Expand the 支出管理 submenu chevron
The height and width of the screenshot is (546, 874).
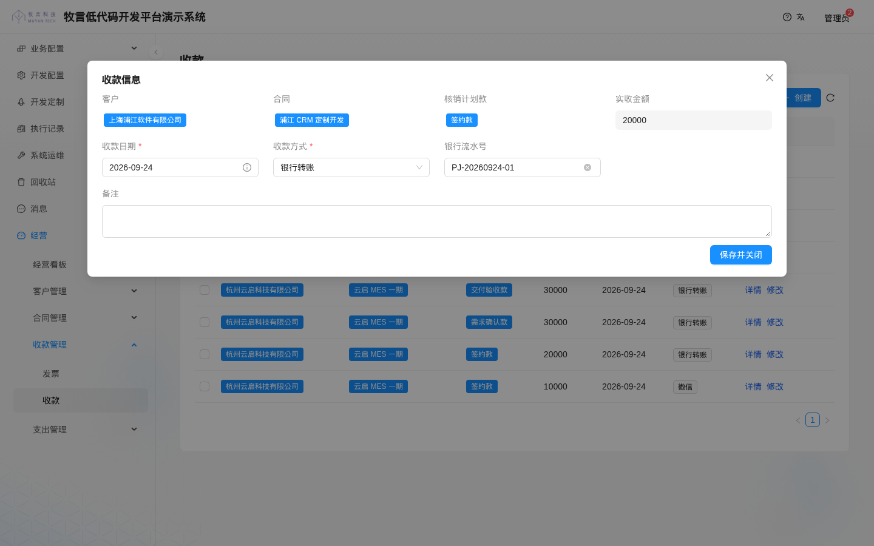point(134,430)
